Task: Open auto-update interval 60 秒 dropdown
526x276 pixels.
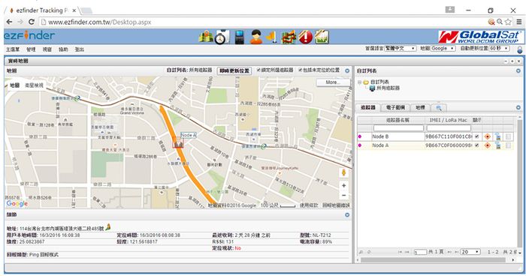Action: 499,49
